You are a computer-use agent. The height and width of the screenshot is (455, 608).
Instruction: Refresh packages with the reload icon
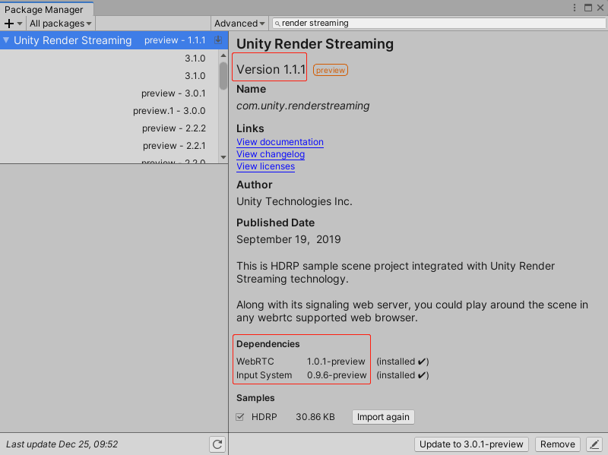(x=217, y=444)
